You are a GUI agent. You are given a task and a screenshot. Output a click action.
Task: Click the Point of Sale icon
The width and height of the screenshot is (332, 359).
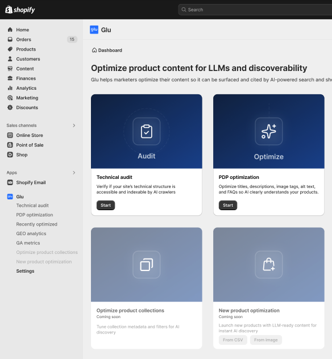[x=10, y=145]
